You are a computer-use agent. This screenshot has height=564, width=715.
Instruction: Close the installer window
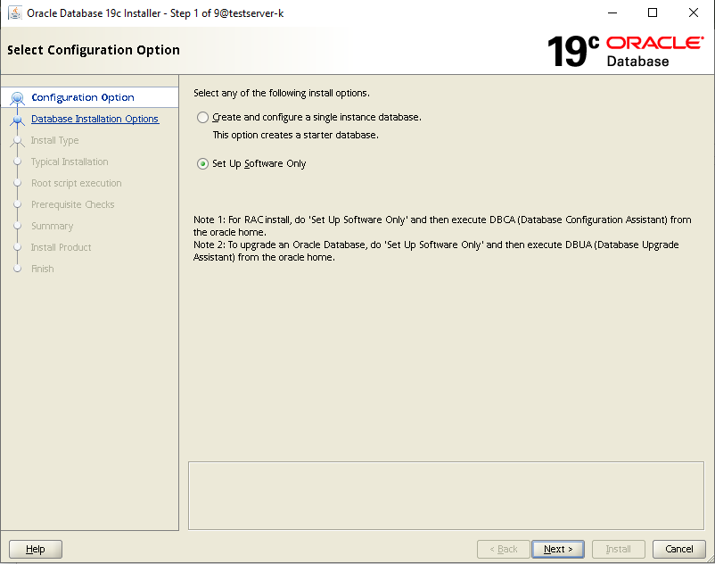click(x=693, y=12)
